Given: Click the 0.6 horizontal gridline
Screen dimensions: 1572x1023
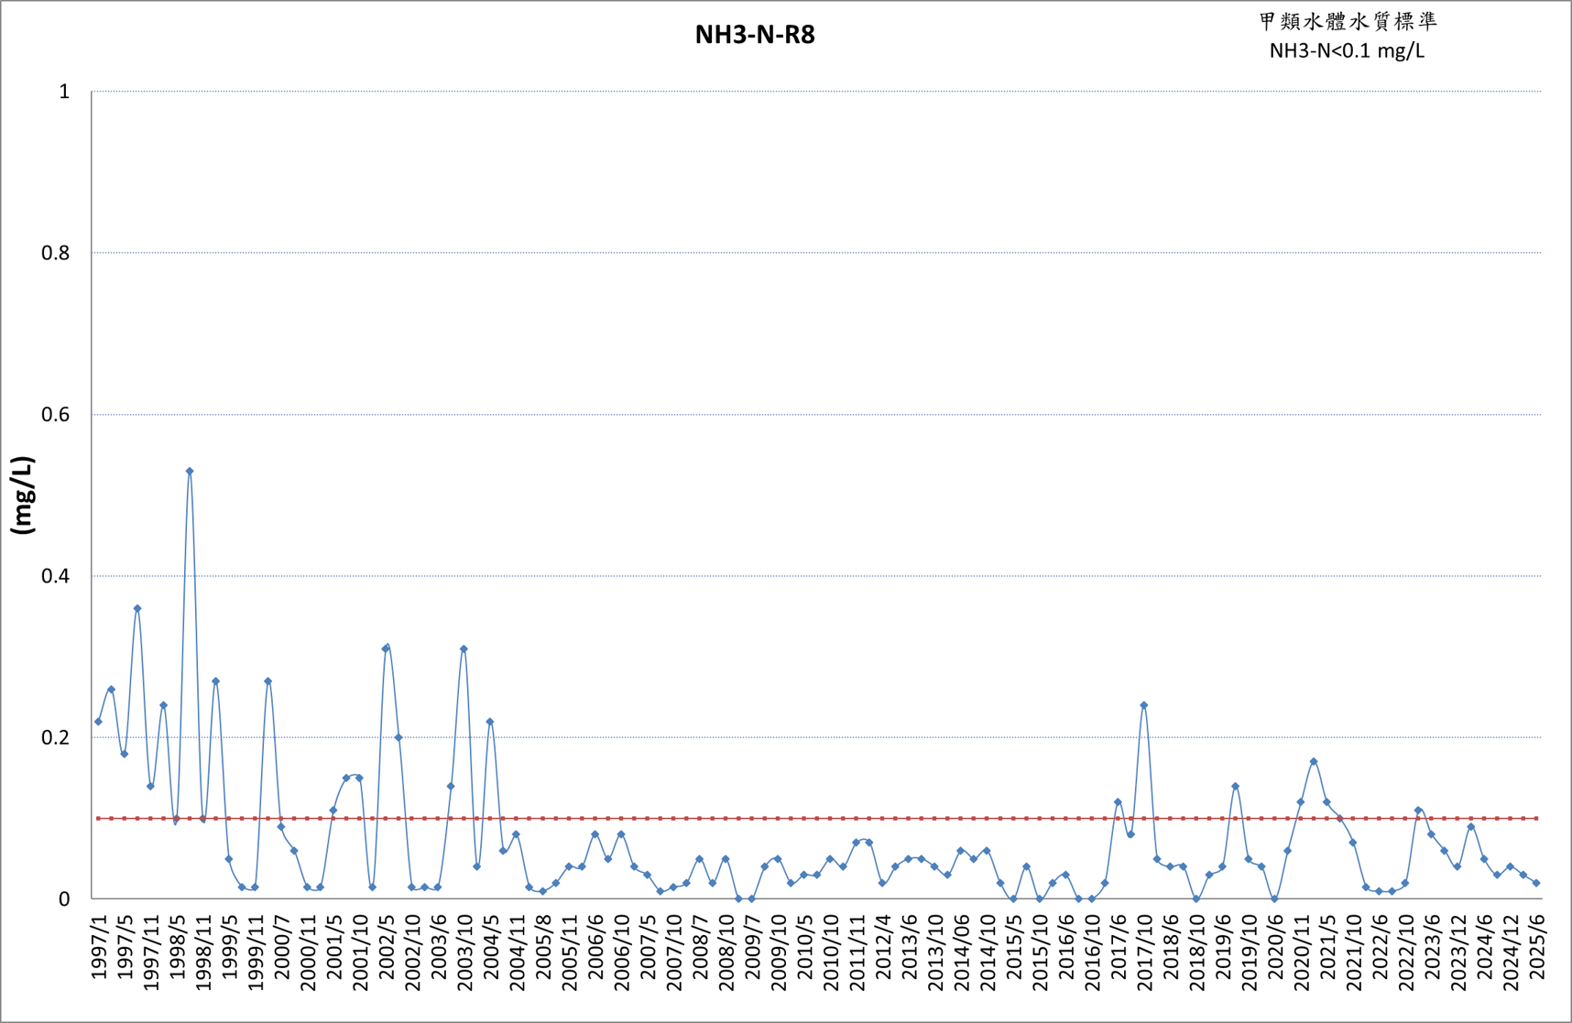Looking at the screenshot, I should (x=816, y=414).
